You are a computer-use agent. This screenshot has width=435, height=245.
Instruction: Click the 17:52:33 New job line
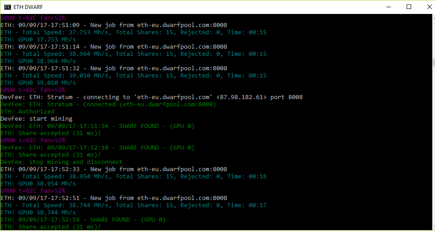point(114,169)
